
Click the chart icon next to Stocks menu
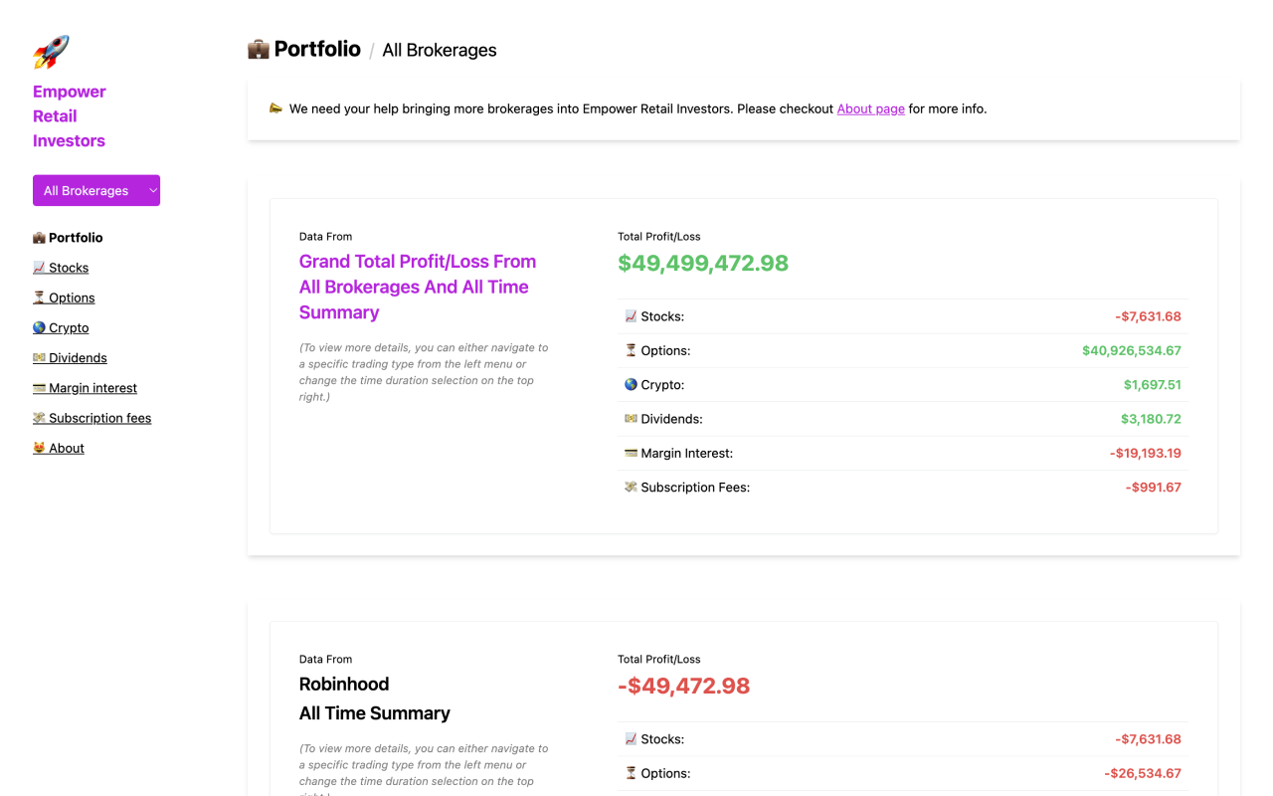tap(39, 268)
